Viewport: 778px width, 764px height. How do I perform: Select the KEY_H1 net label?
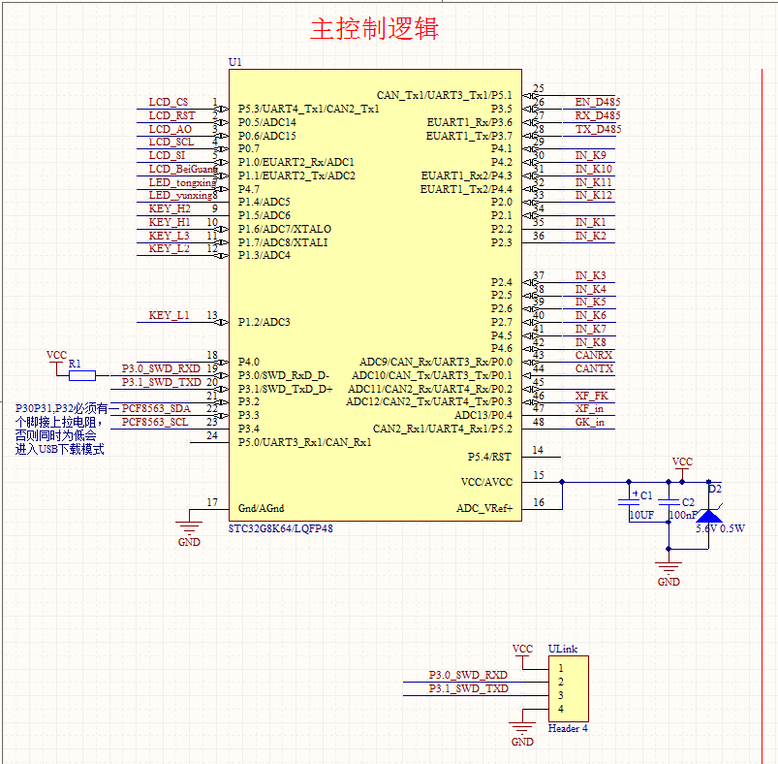coord(170,222)
